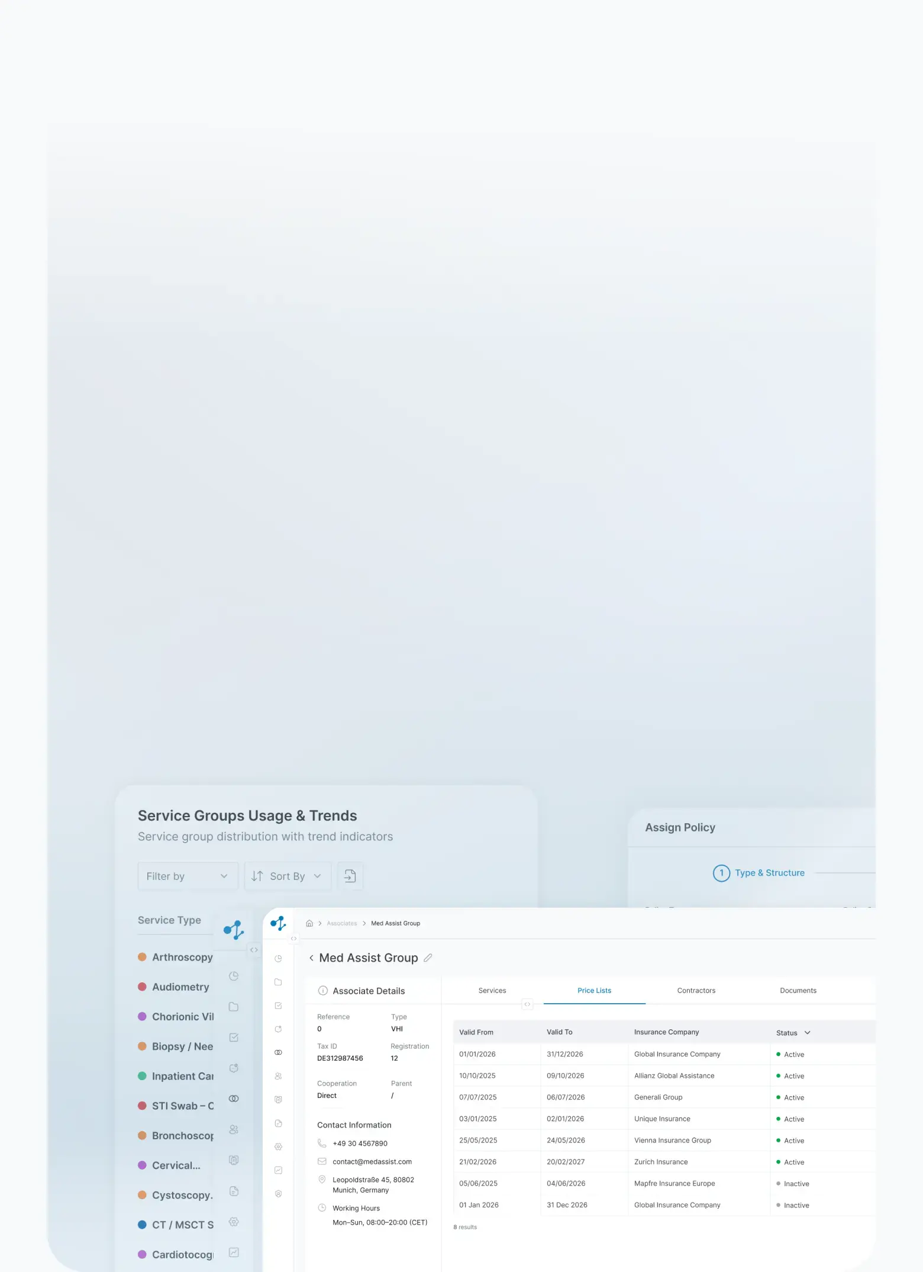This screenshot has height=1272, width=923.
Task: Click the export icon next to Sort By
Action: click(x=350, y=876)
